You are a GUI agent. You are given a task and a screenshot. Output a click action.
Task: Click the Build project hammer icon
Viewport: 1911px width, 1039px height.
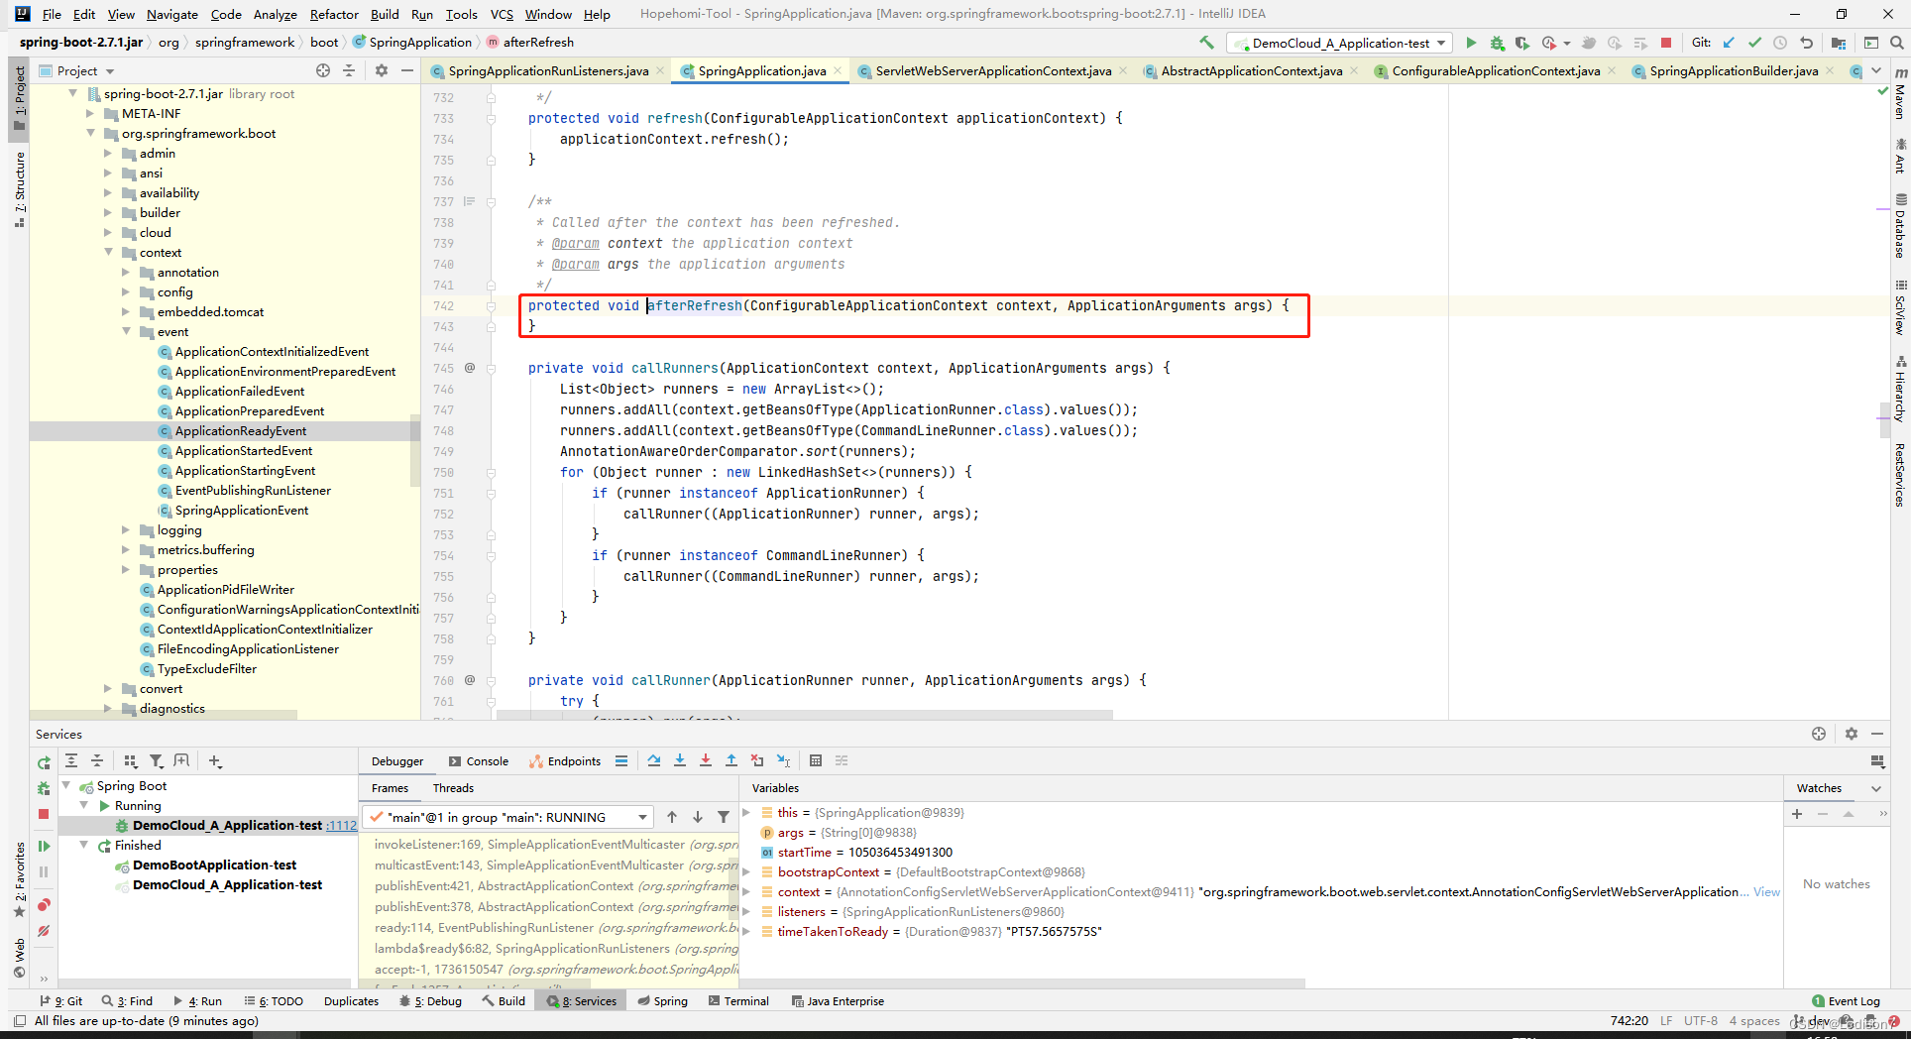pyautogui.click(x=1206, y=43)
